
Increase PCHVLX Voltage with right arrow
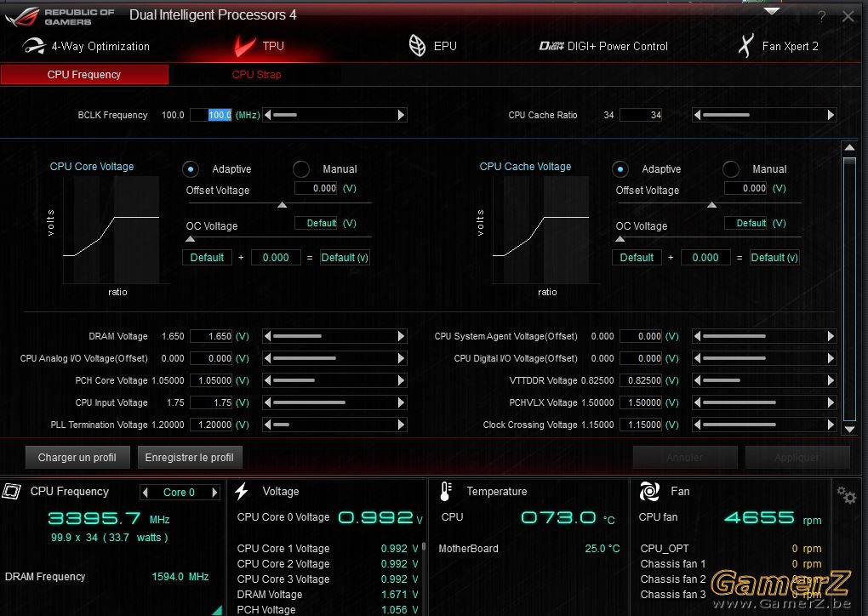click(831, 402)
